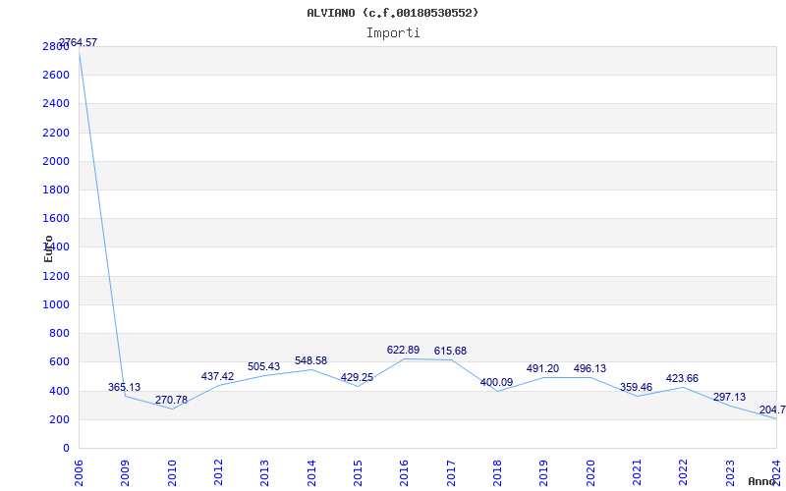The width and height of the screenshot is (786, 491).
Task: Click the data label 270.78
Action: pos(171,401)
